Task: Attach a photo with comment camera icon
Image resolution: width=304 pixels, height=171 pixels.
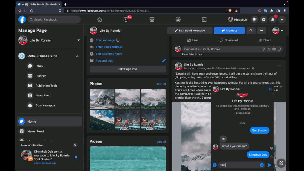Action: (x=269, y=49)
